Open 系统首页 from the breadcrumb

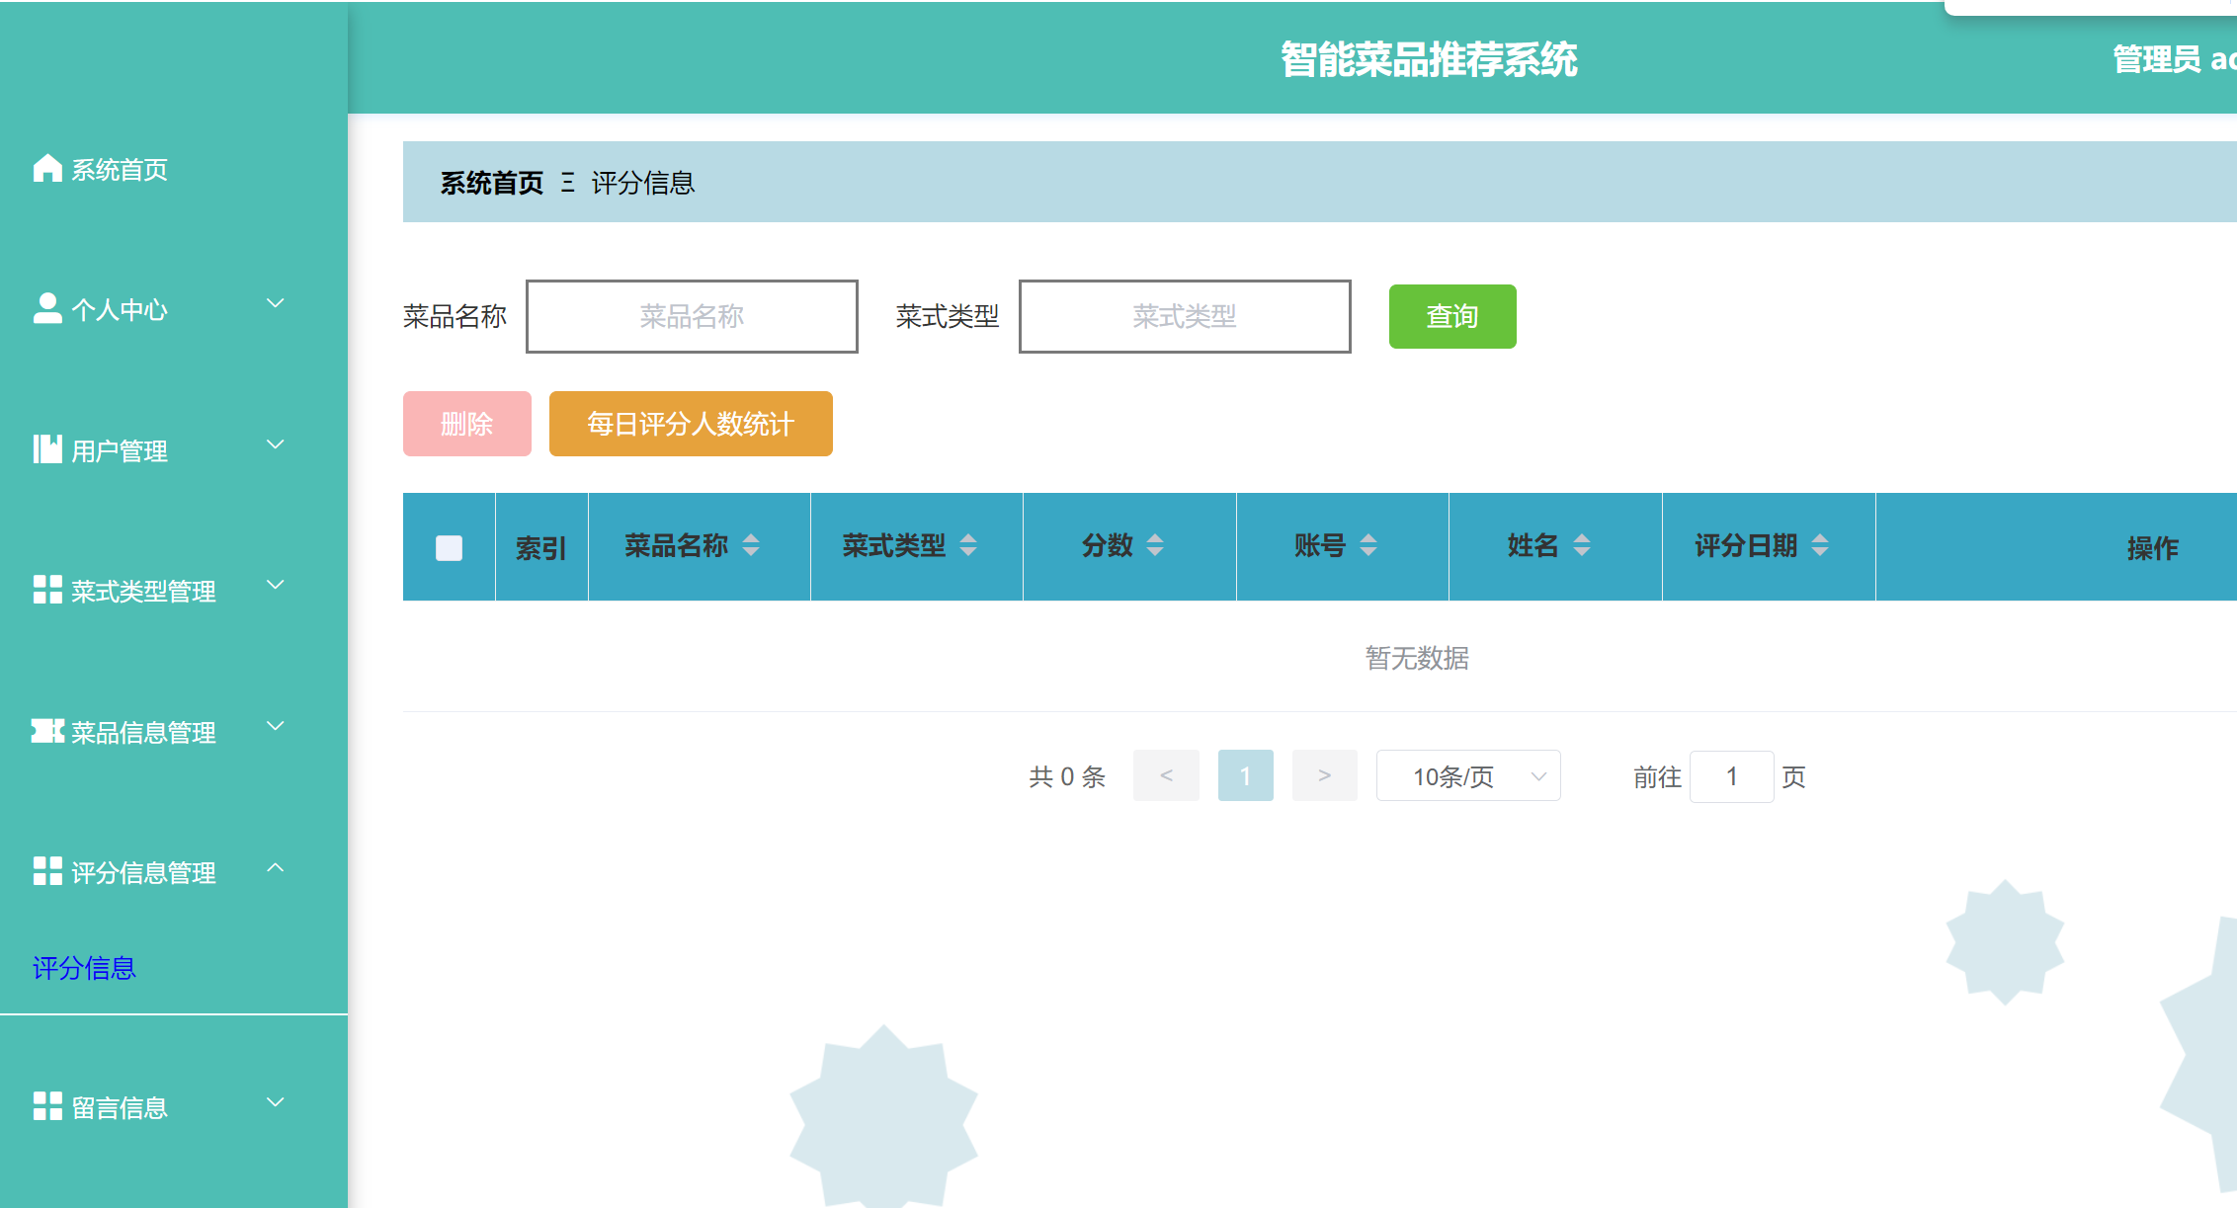coord(491,182)
